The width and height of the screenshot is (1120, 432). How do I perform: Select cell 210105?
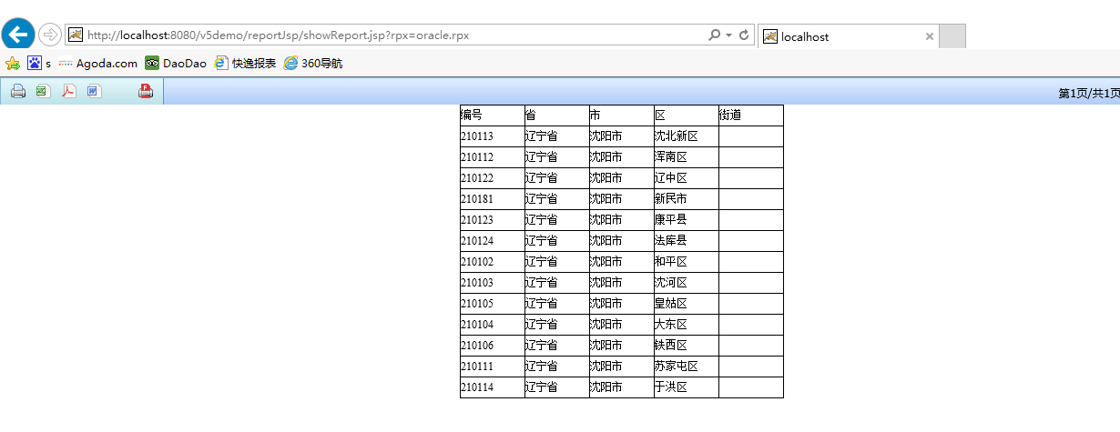(x=493, y=304)
